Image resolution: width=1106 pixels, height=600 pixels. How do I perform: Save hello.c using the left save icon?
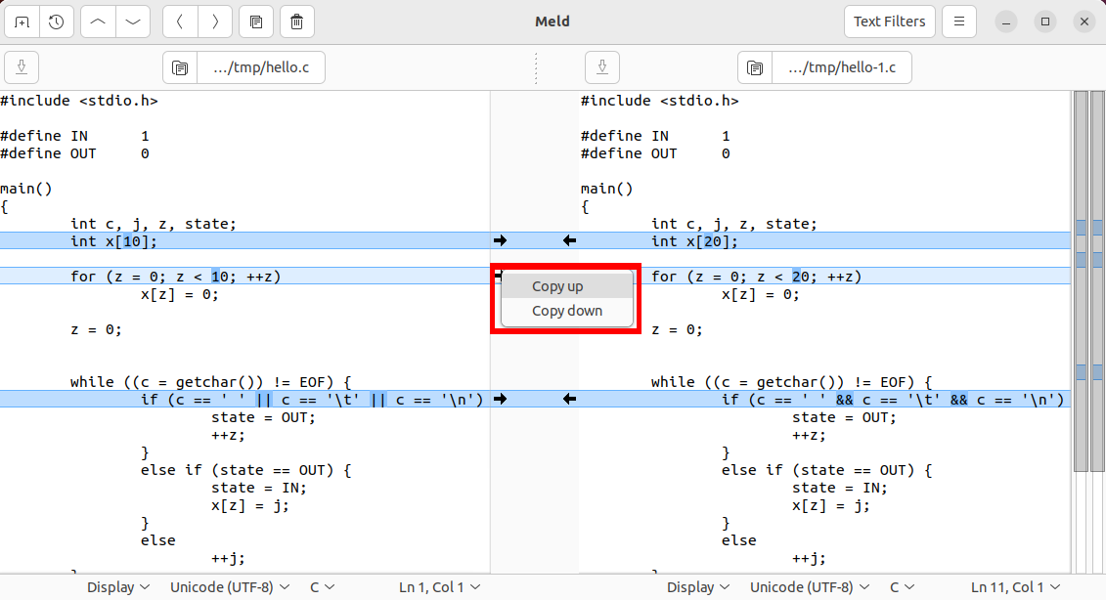coord(21,66)
